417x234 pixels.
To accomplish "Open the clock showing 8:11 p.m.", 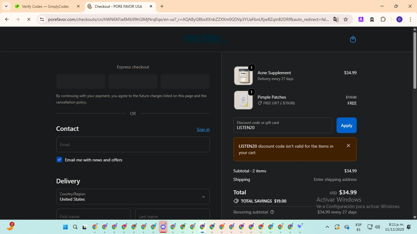I will point(394,227).
